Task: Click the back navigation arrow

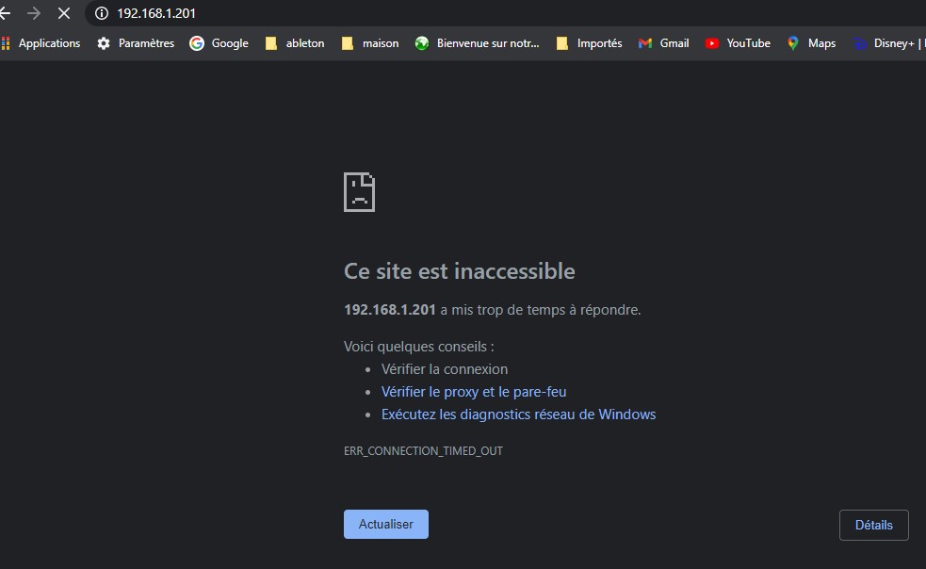Action: [x=5, y=13]
